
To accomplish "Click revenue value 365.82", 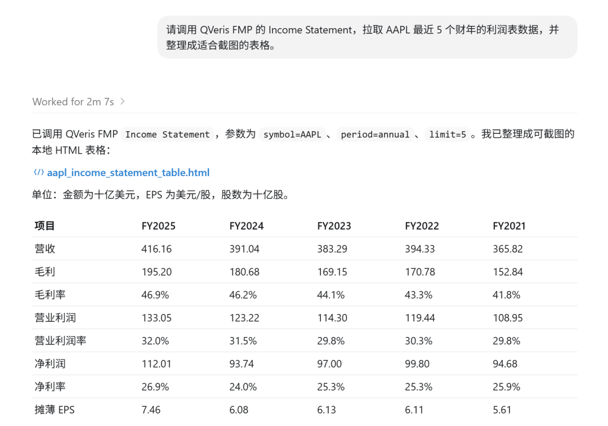I will pyautogui.click(x=508, y=249).
